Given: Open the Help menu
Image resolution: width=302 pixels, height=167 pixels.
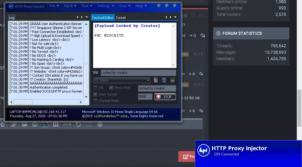Looking at the screenshot, I should 141,6.
